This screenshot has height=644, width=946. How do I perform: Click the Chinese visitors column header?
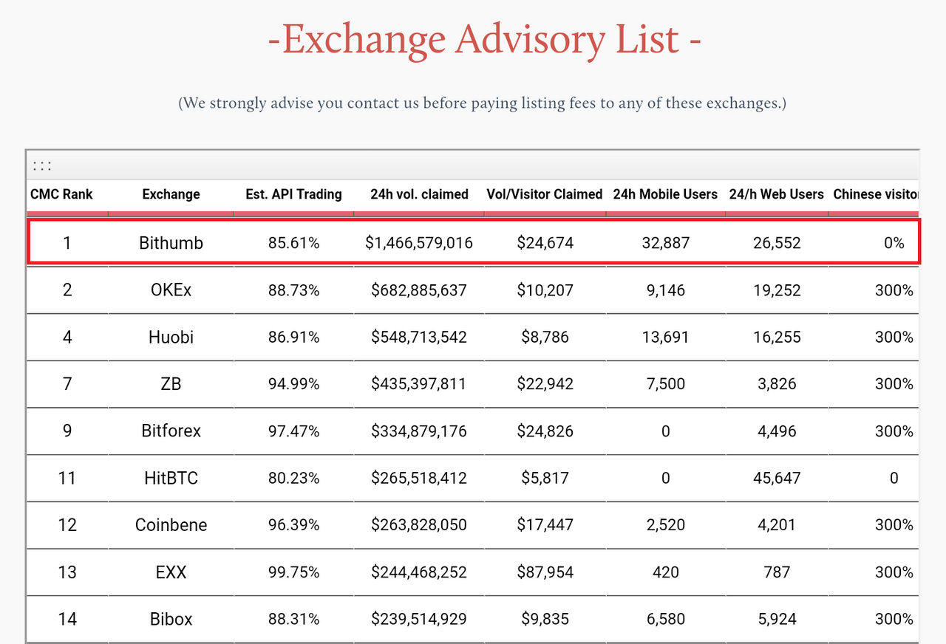click(x=875, y=194)
